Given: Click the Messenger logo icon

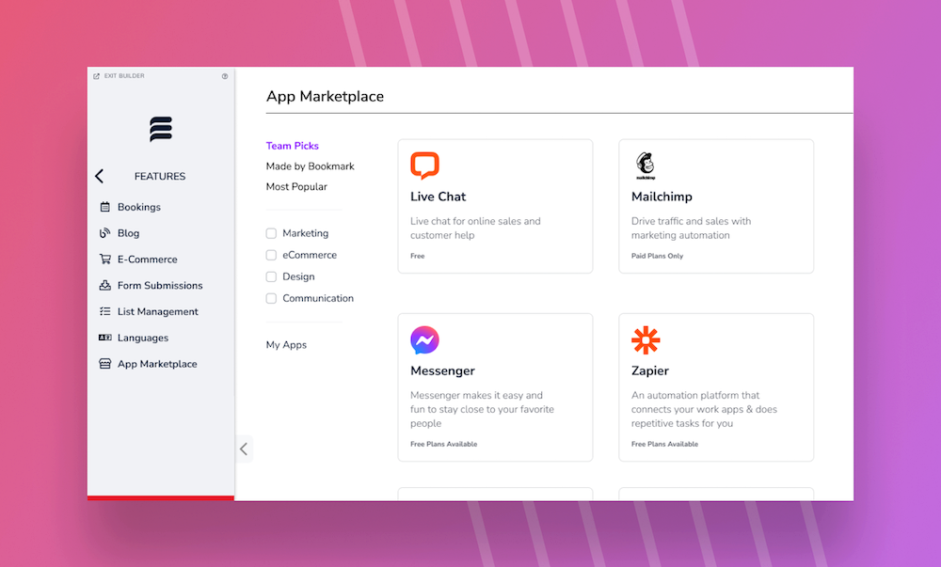Looking at the screenshot, I should click(x=425, y=339).
